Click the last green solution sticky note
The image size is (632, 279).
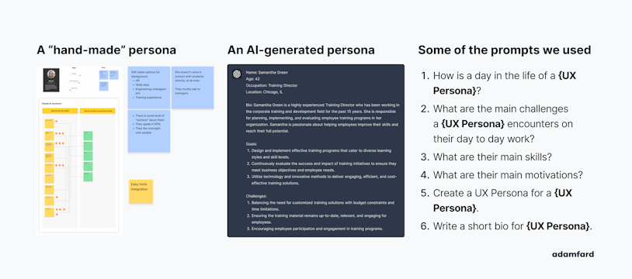tap(88, 177)
